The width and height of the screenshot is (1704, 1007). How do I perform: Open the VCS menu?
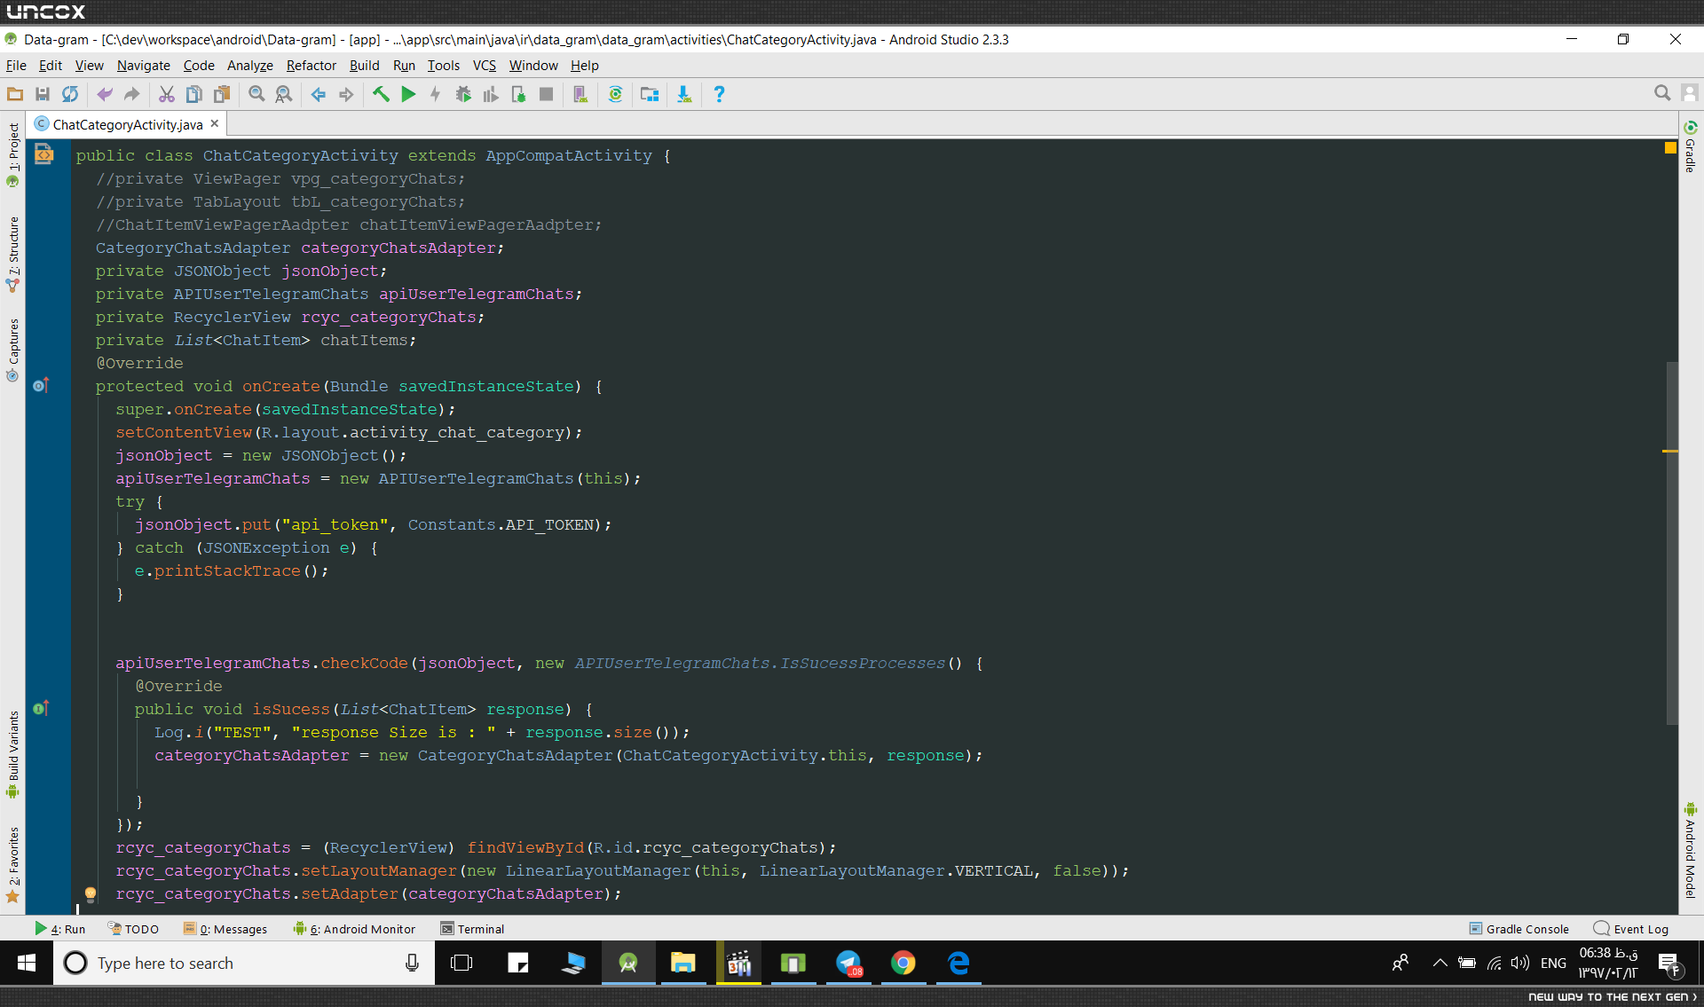pyautogui.click(x=484, y=66)
